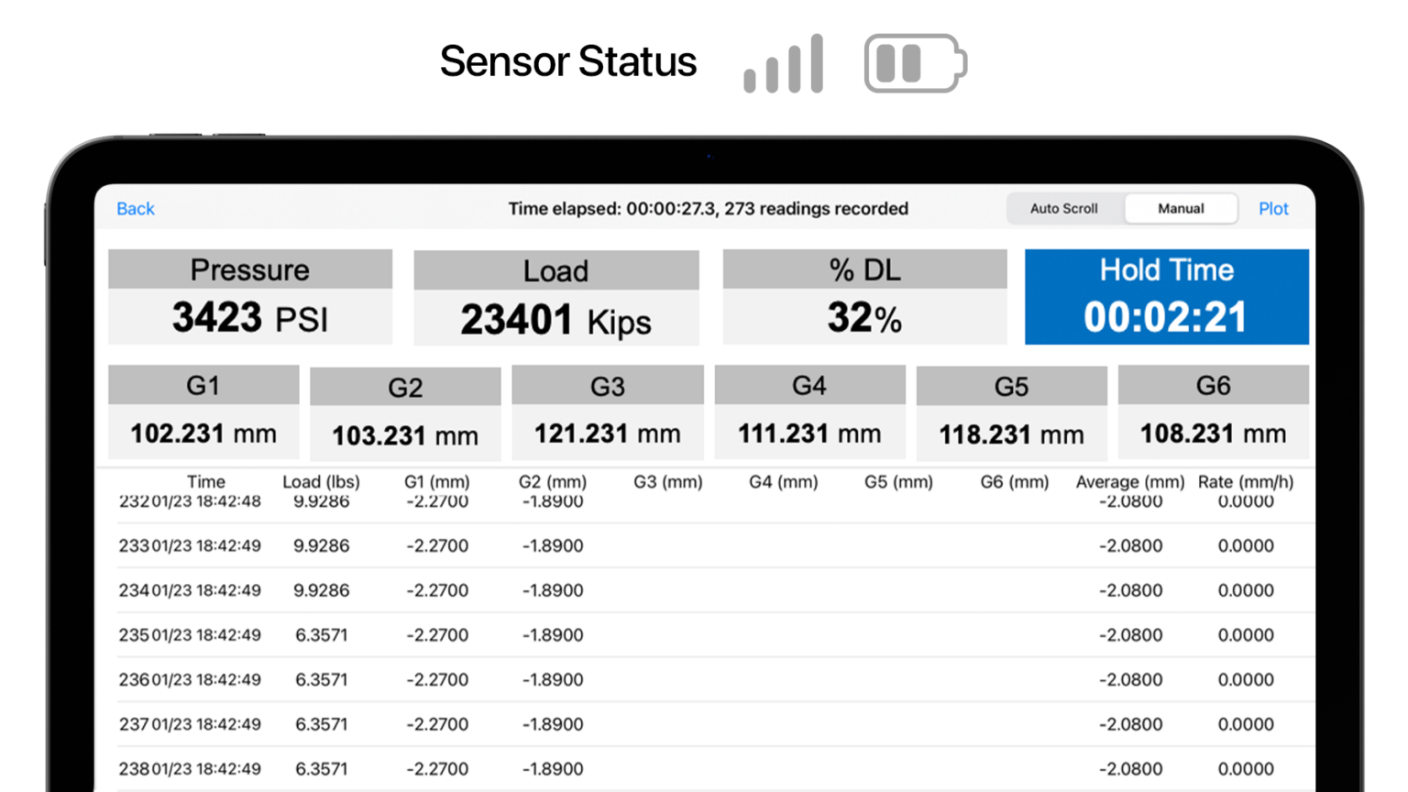
Task: Select the G1 gauge tile
Action: point(203,412)
